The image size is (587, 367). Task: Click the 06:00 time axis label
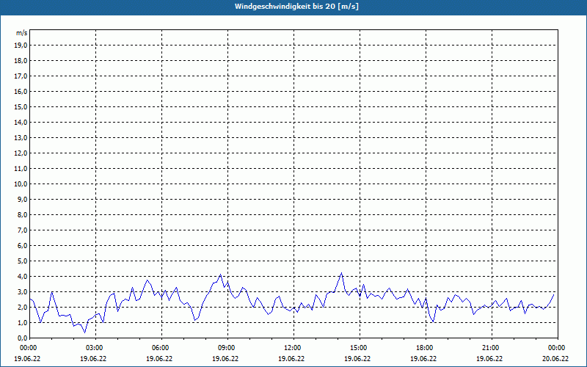tap(161, 348)
